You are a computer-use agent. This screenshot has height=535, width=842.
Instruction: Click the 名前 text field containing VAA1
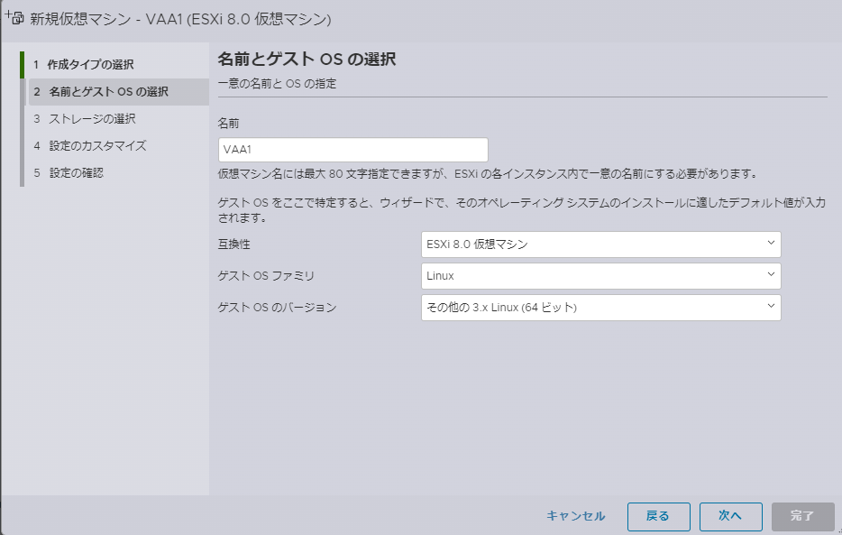tap(352, 150)
